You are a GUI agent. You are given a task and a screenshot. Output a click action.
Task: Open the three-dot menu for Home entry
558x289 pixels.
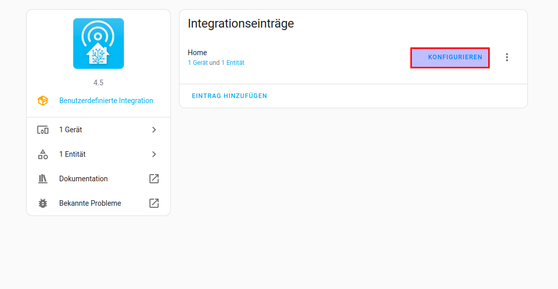point(506,57)
